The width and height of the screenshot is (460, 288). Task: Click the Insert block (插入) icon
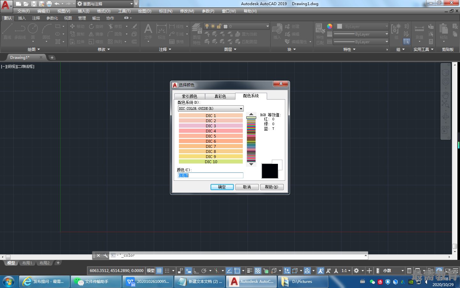277,31
